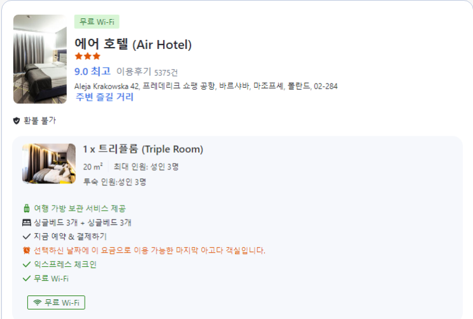
Task: Click the green checkmark beside 무료 Wi-Fi
Action: click(x=26, y=278)
